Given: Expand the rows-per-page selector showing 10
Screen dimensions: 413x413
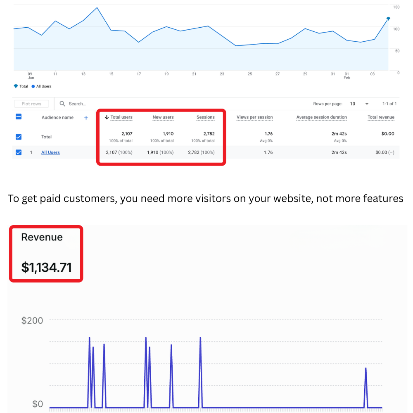Looking at the screenshot, I should point(356,104).
